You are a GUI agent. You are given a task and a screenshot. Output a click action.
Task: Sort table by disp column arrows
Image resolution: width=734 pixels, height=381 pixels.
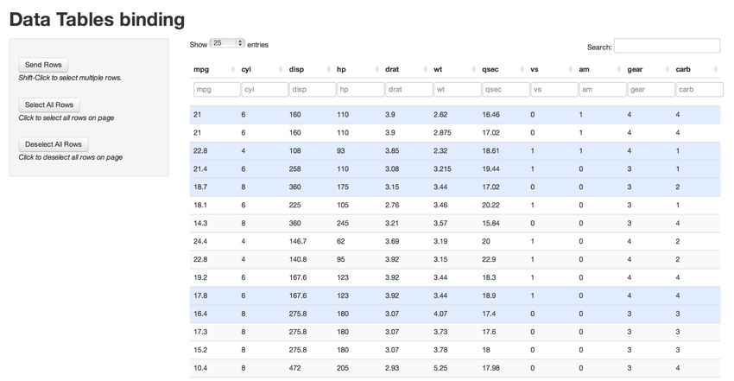pos(329,69)
